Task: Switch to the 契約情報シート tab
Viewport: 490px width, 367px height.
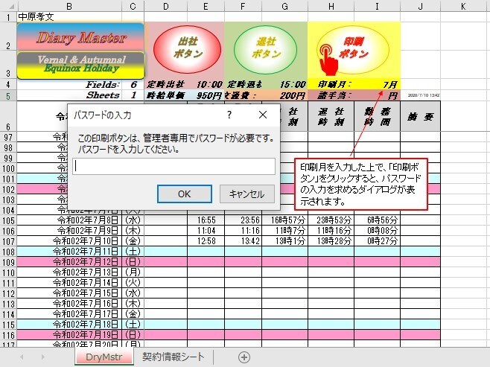Action: click(x=174, y=357)
